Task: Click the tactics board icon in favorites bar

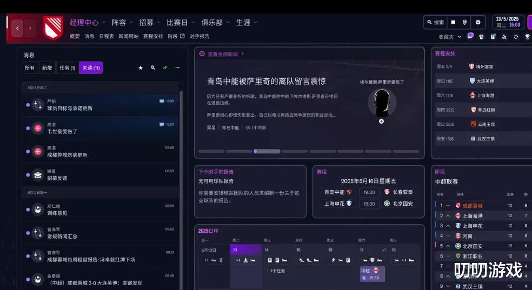Action: 493,37
